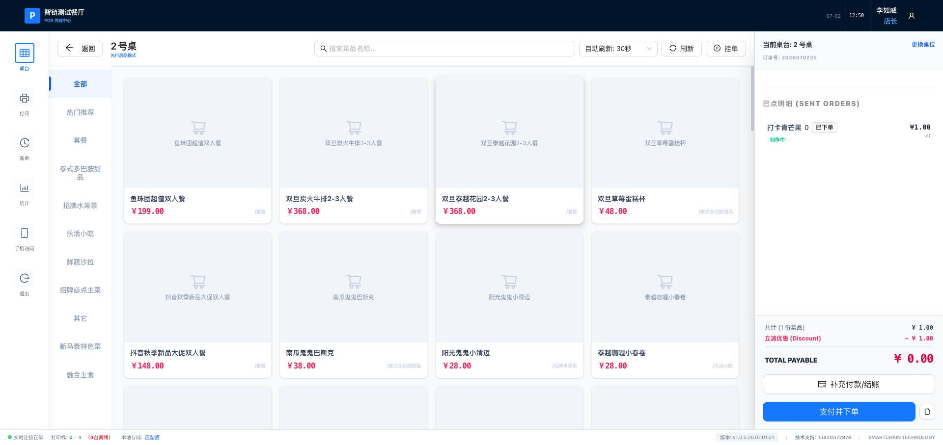Click the 更换桌位 link
The width and height of the screenshot is (943, 445).
click(923, 45)
